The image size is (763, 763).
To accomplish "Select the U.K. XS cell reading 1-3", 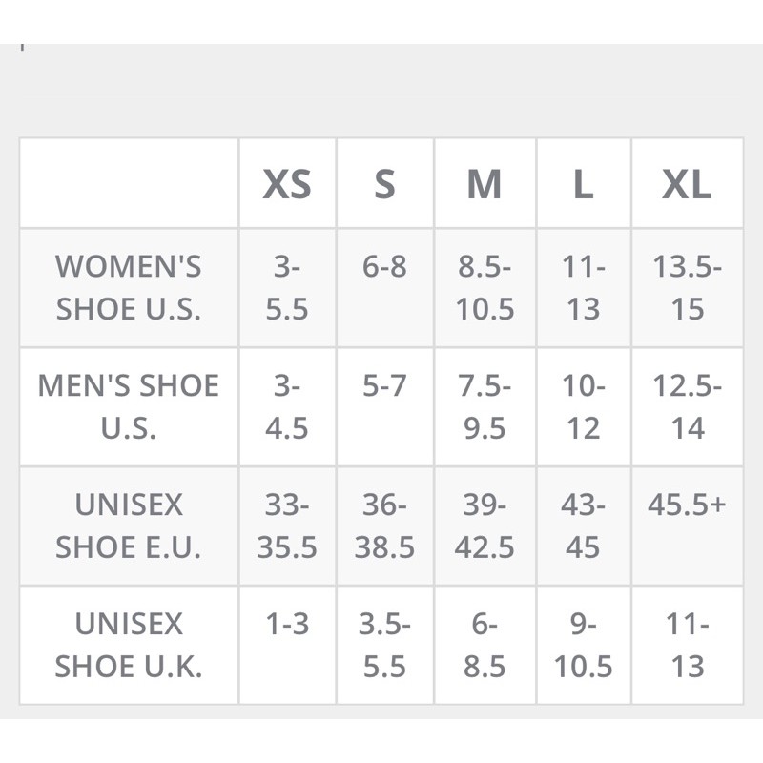I will (287, 625).
